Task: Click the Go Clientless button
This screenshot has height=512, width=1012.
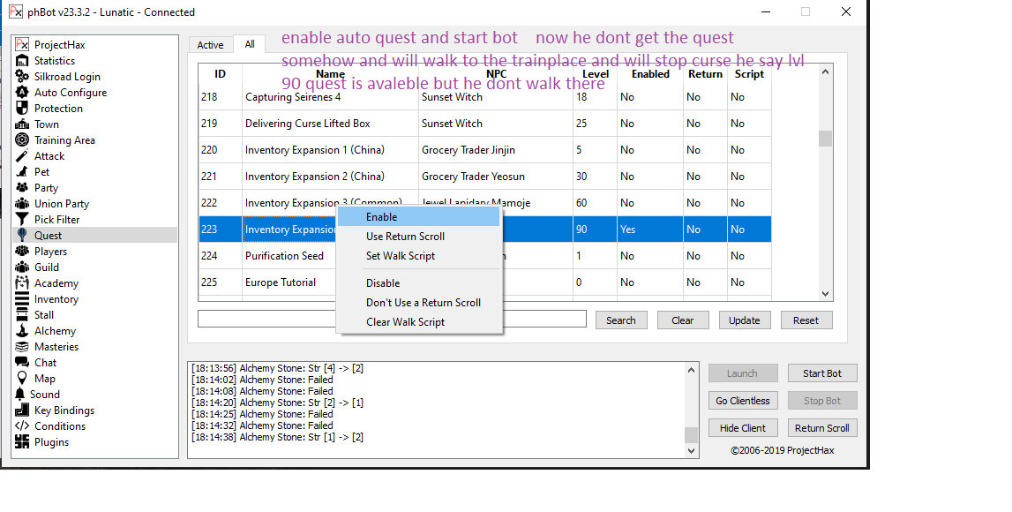Action: pos(743,401)
